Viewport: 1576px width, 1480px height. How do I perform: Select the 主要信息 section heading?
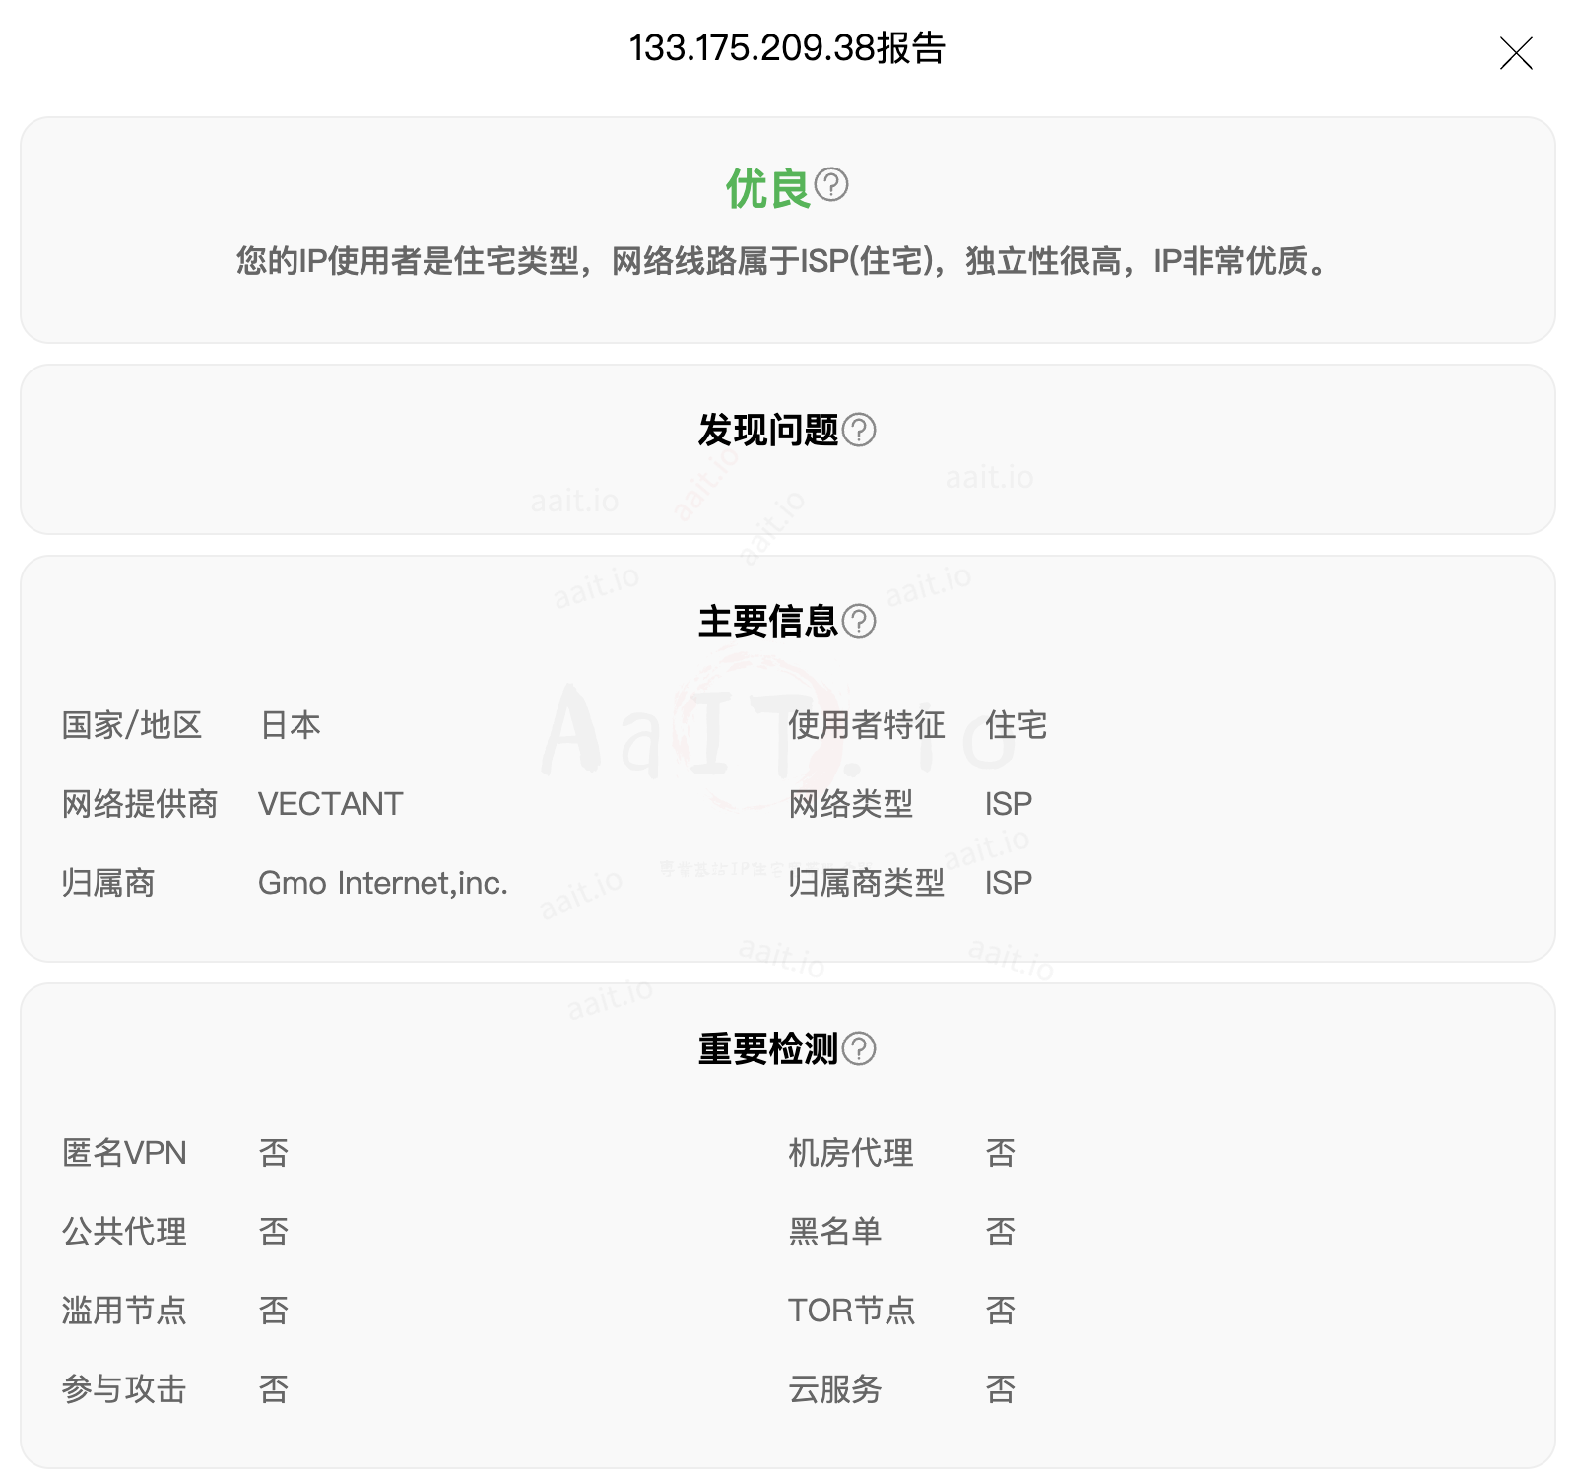[x=768, y=621]
